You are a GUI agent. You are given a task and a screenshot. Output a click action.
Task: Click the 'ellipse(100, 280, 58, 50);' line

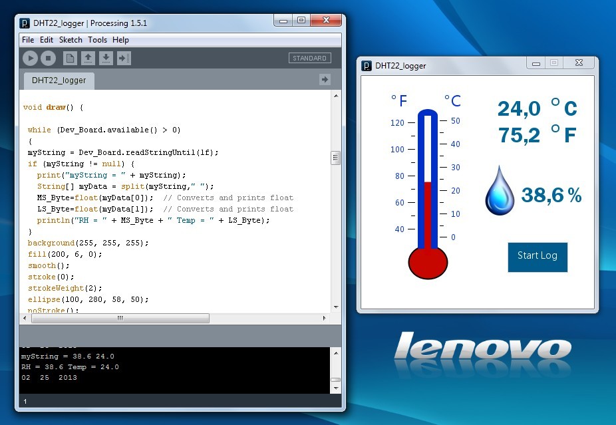[x=88, y=300]
